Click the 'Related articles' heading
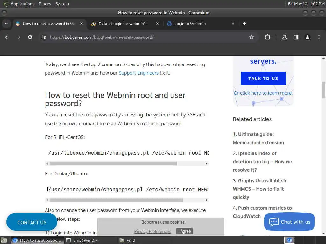Image resolution: width=326 pixels, height=244 pixels. [252, 119]
